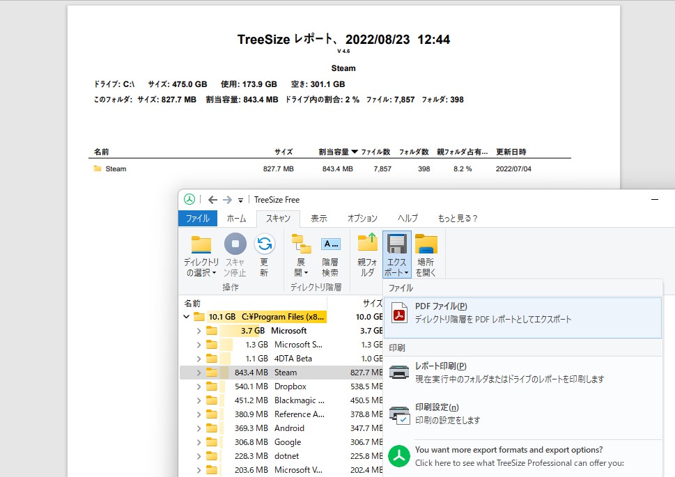Open the オプション ribbon tab
This screenshot has width=675, height=477.
[x=361, y=217]
